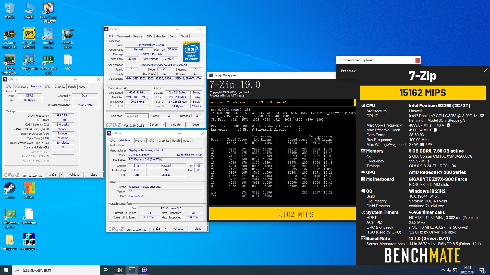Click the taskbar clock and date
This screenshot has width=490, height=275.
pyautogui.click(x=467, y=270)
